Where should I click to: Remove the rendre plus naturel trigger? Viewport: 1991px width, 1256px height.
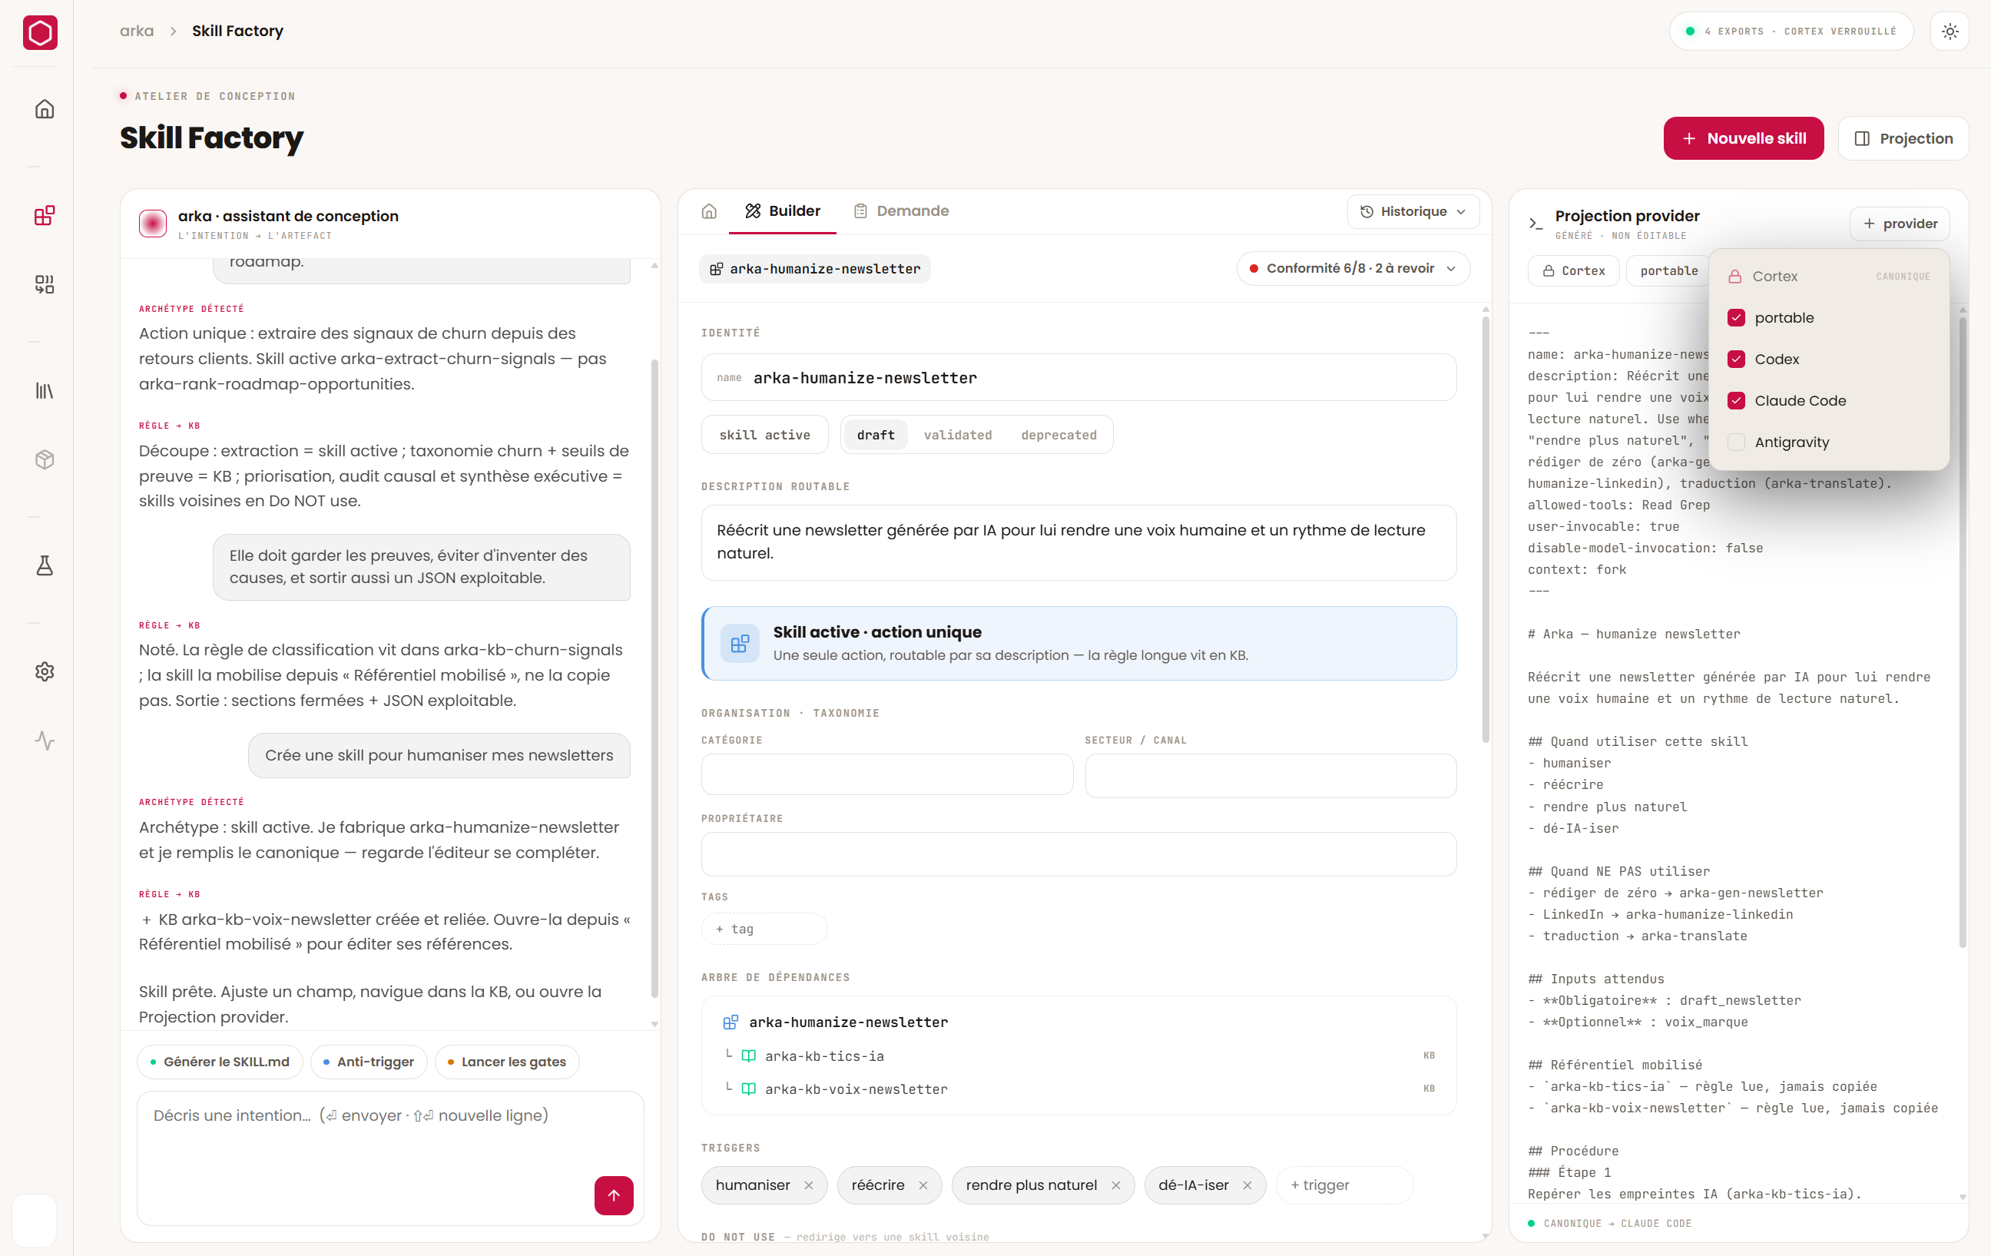point(1115,1186)
